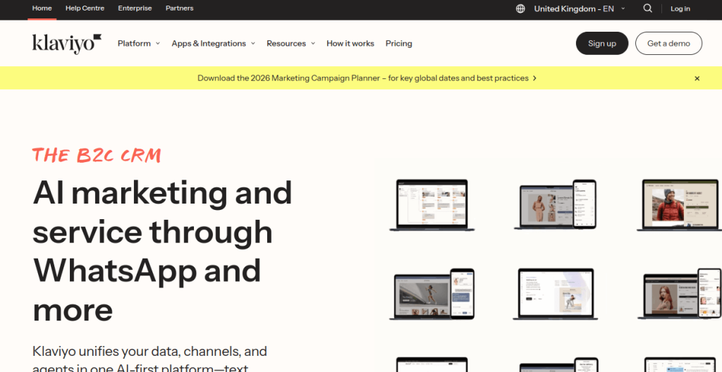Click the Sign up button
The height and width of the screenshot is (372, 722).
[x=602, y=43]
